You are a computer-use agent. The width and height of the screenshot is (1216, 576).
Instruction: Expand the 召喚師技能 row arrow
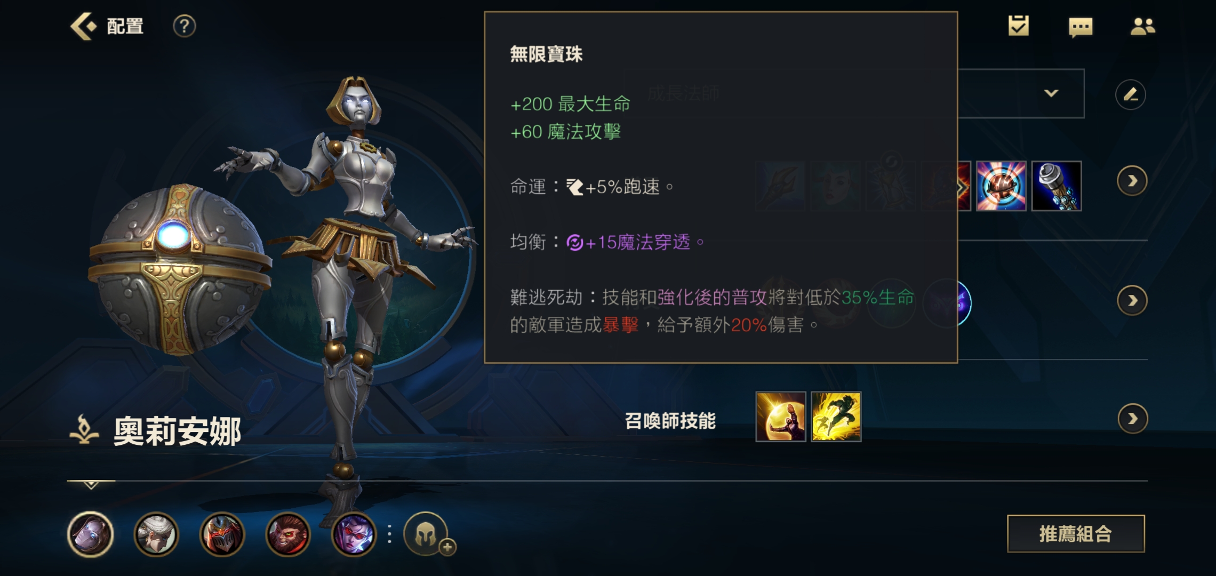1132,419
